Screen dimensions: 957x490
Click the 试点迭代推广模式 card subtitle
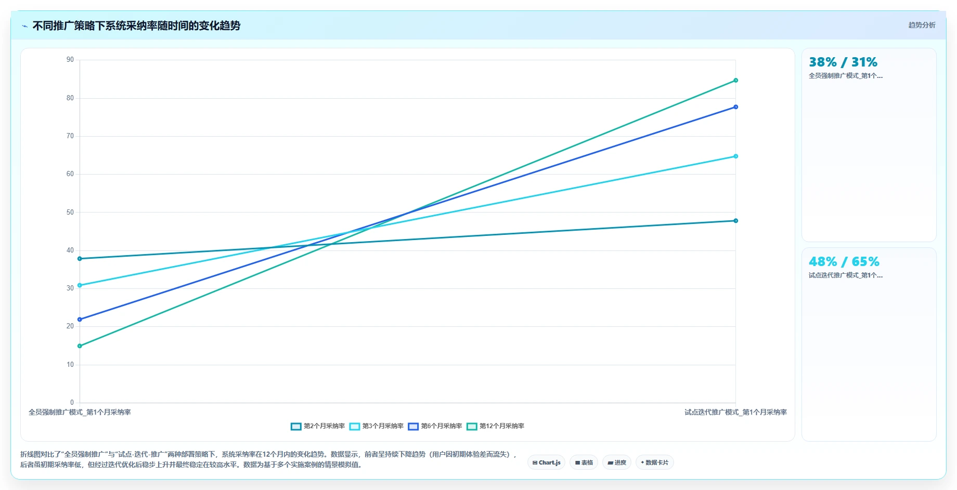[x=846, y=275]
